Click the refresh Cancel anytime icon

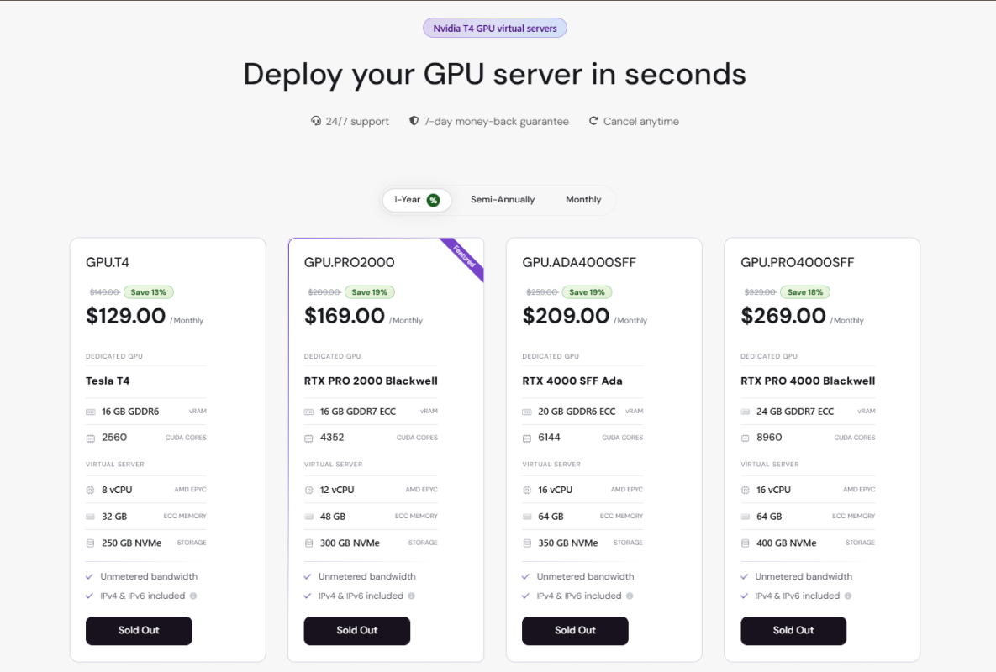[x=593, y=121]
